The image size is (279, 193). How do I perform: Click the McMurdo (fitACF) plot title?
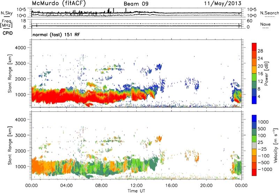coord(59,3)
